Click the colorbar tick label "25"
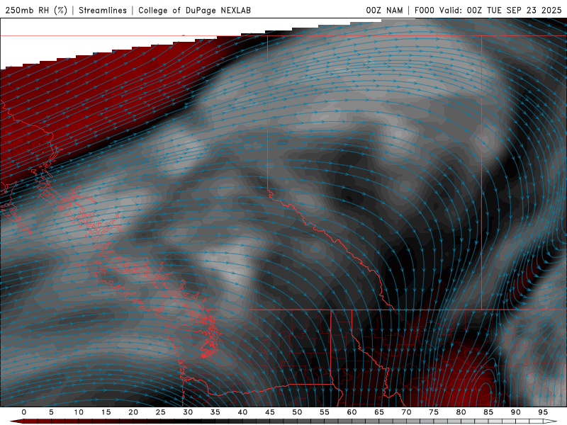The height and width of the screenshot is (425, 567). click(x=160, y=412)
